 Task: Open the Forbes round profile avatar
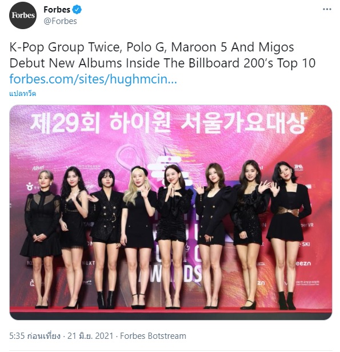23,15
